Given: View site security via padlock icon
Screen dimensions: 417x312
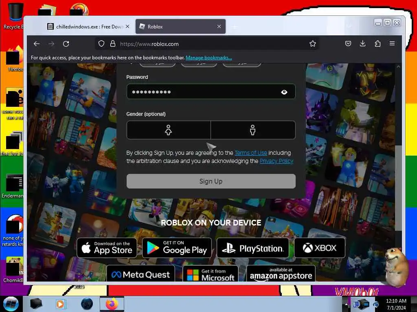Looking at the screenshot, I should click(113, 43).
